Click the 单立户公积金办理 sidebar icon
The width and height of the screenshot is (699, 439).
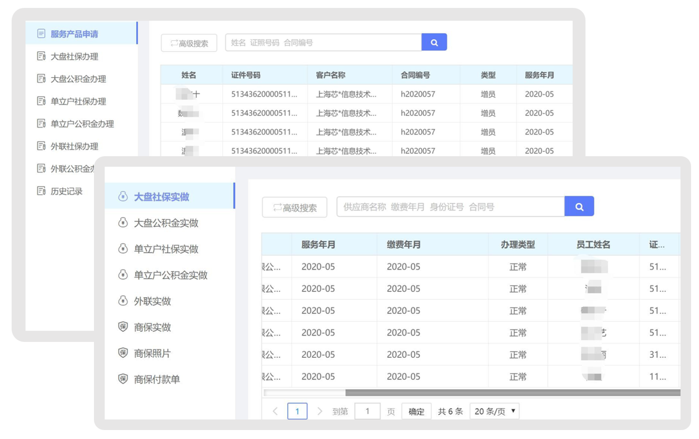[x=41, y=123]
